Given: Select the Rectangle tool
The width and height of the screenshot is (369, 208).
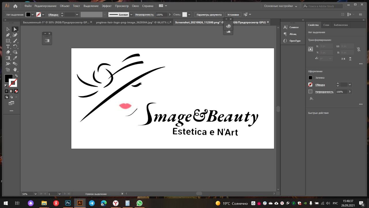Looking at the screenshot, I should coord(8,41).
